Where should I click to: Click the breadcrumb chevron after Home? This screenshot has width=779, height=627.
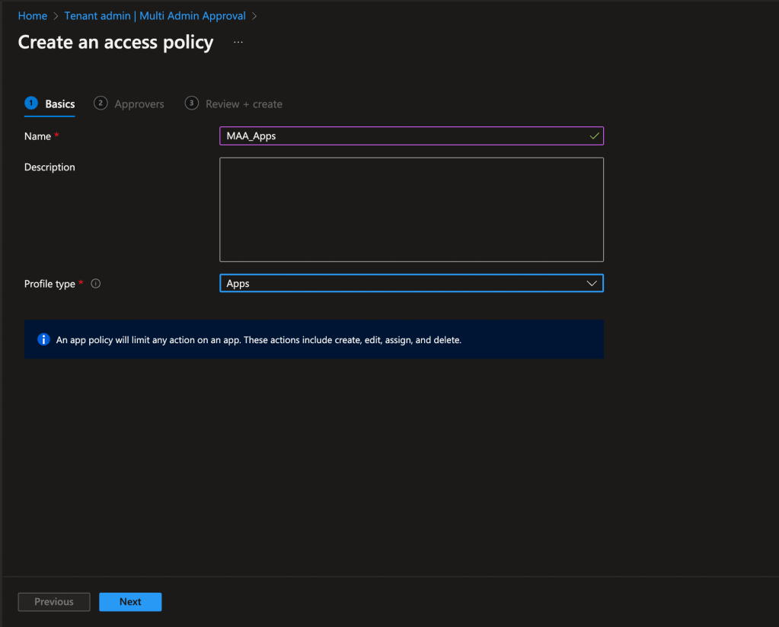pos(56,16)
